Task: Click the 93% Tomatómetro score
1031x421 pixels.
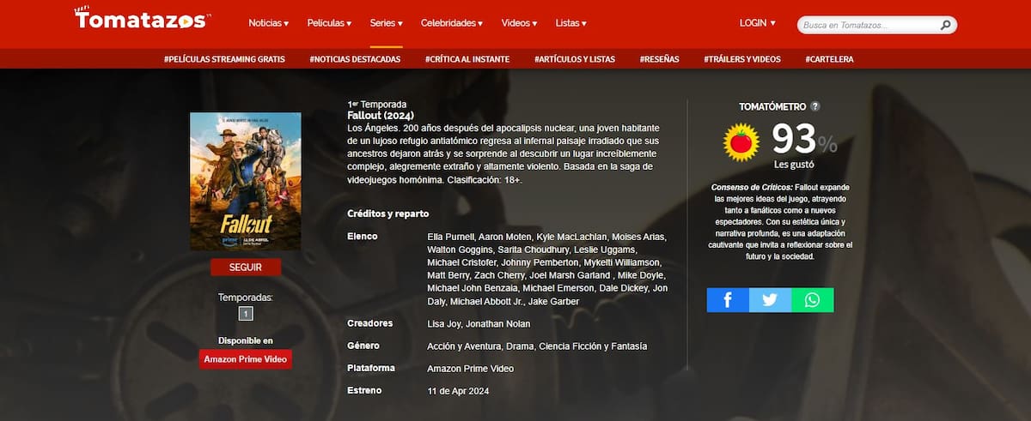Action: pos(804,140)
